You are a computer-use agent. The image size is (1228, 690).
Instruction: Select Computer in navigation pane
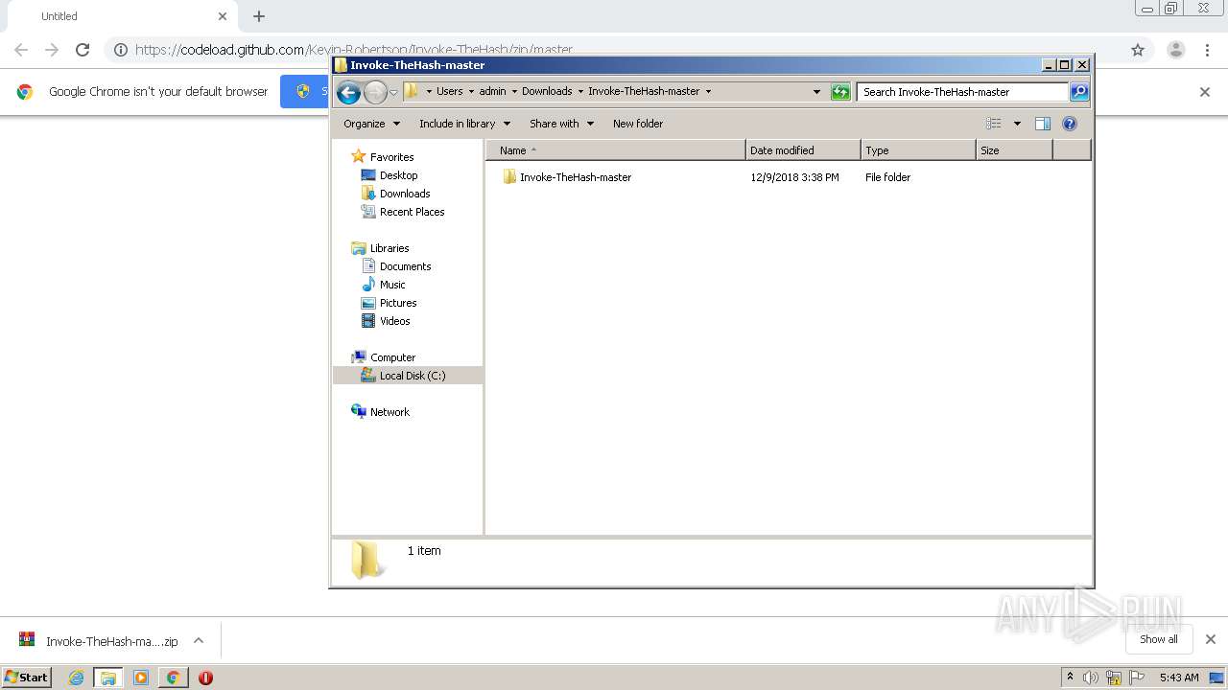392,357
